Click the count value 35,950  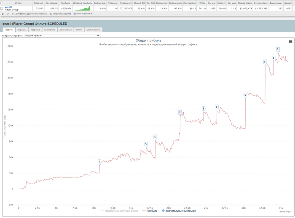(x=40, y=8)
